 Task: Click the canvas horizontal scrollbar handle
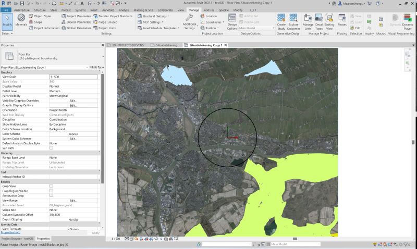click(x=295, y=239)
